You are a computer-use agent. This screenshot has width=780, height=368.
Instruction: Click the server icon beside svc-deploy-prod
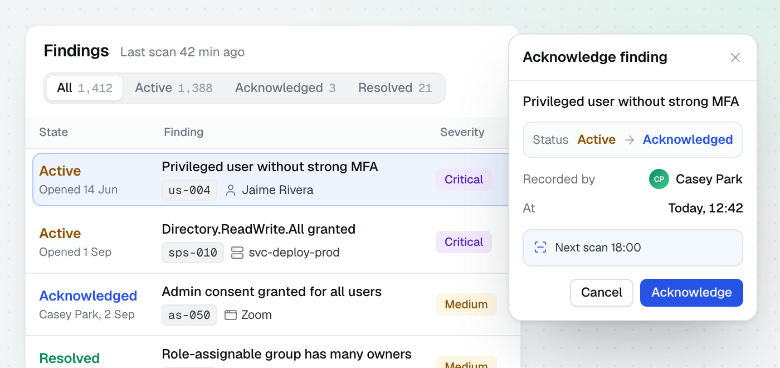pyautogui.click(x=237, y=253)
